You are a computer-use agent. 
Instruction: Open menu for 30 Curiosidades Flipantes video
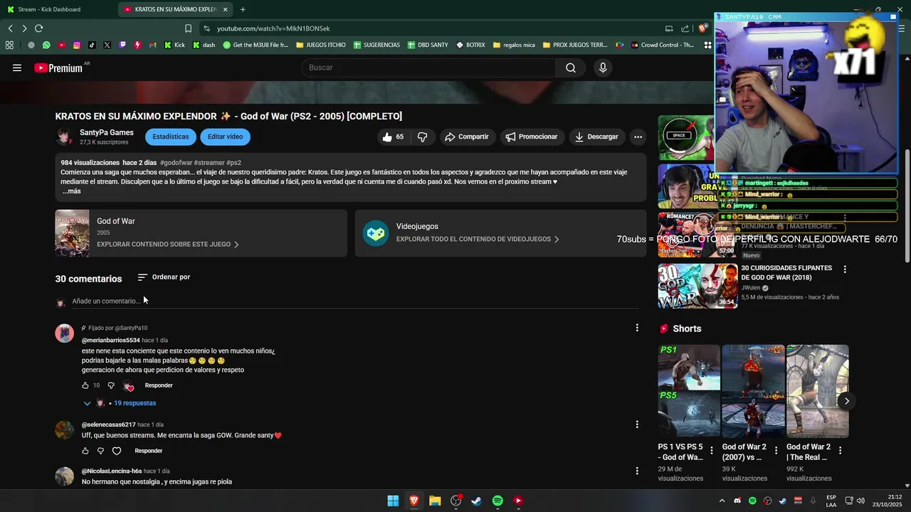pos(845,270)
